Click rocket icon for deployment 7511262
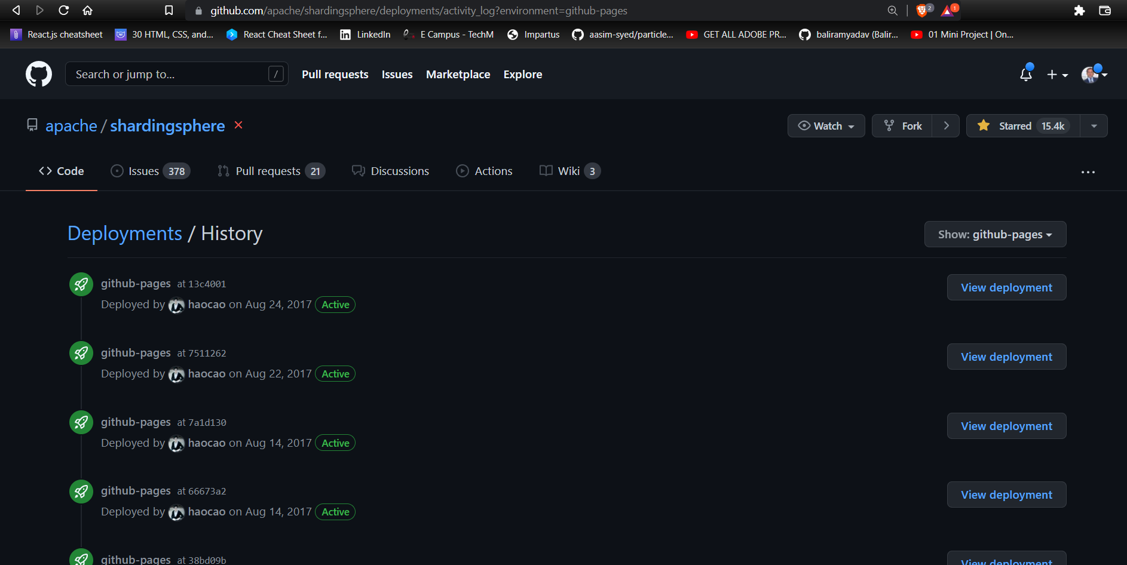1127x565 pixels. pyautogui.click(x=81, y=354)
